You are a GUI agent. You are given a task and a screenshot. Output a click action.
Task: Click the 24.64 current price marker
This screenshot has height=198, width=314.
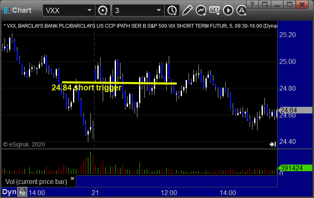pos(295,110)
